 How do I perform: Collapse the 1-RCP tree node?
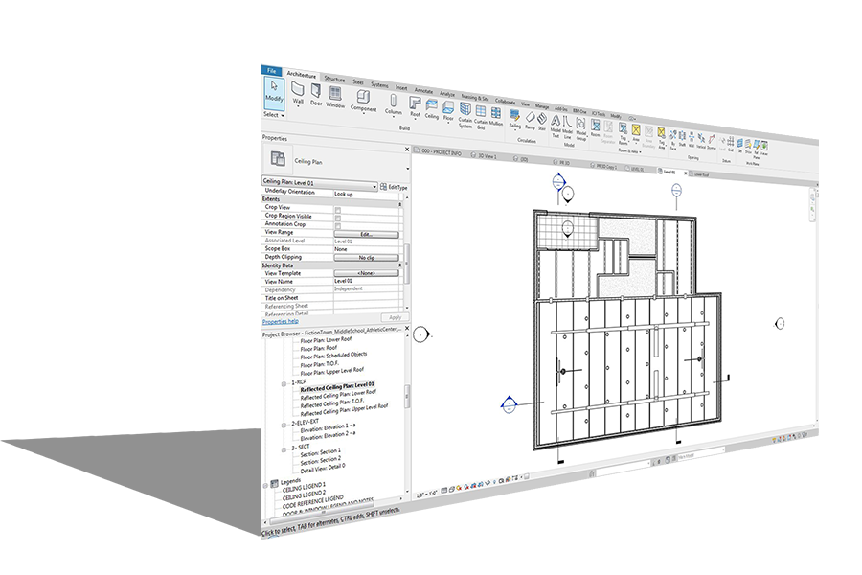tap(284, 384)
